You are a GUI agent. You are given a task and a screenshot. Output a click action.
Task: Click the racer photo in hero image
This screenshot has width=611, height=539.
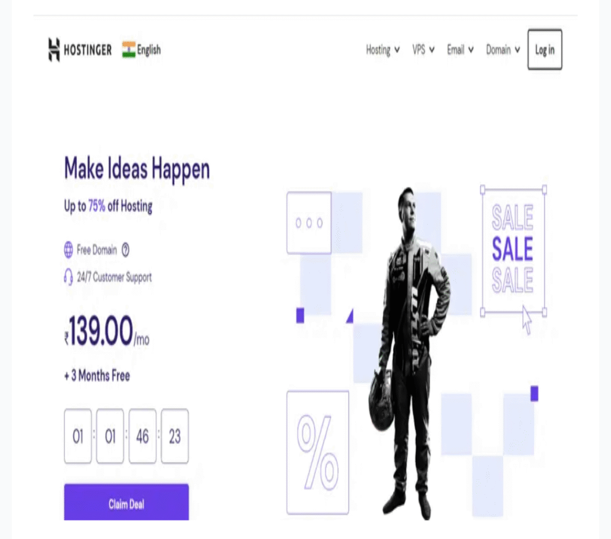point(409,353)
